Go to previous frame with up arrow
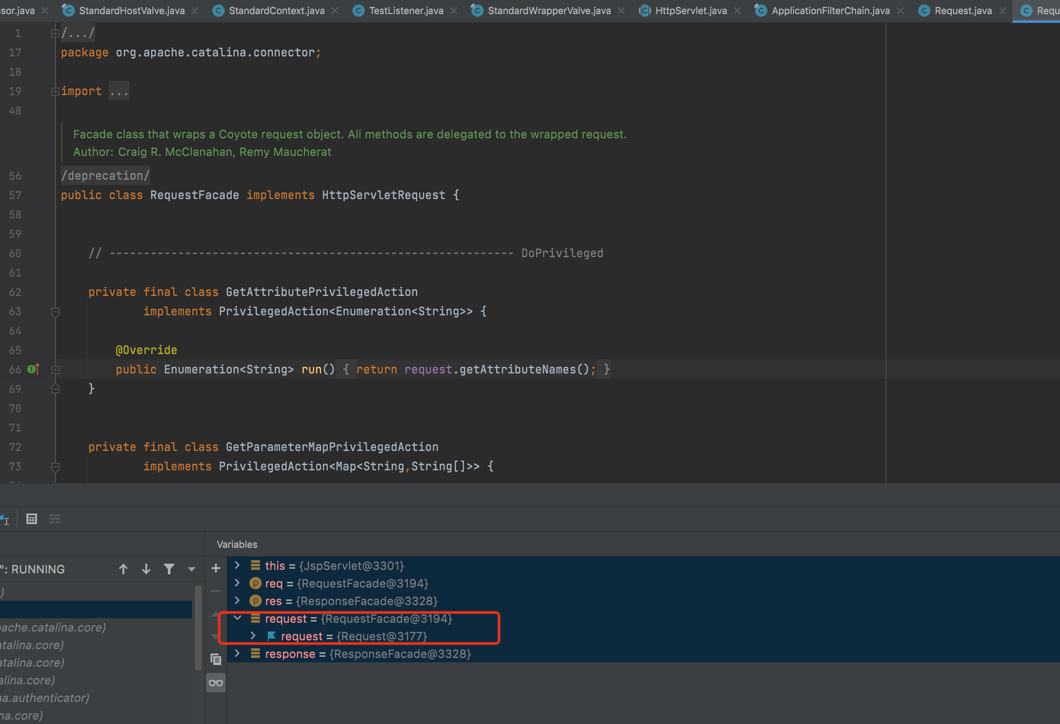Screen dimensions: 1060x724 [x=123, y=569]
